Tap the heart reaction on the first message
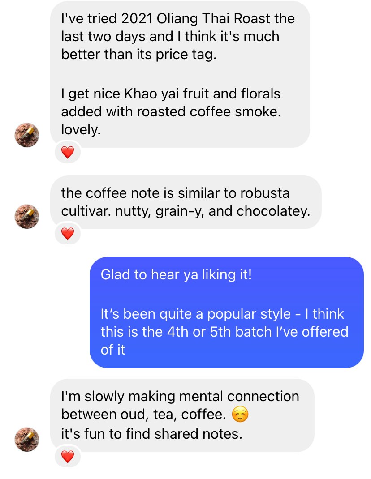Screen dimensions: 371x479 (x=68, y=152)
